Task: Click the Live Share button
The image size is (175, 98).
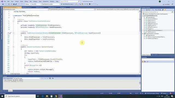Action: point(166,4)
